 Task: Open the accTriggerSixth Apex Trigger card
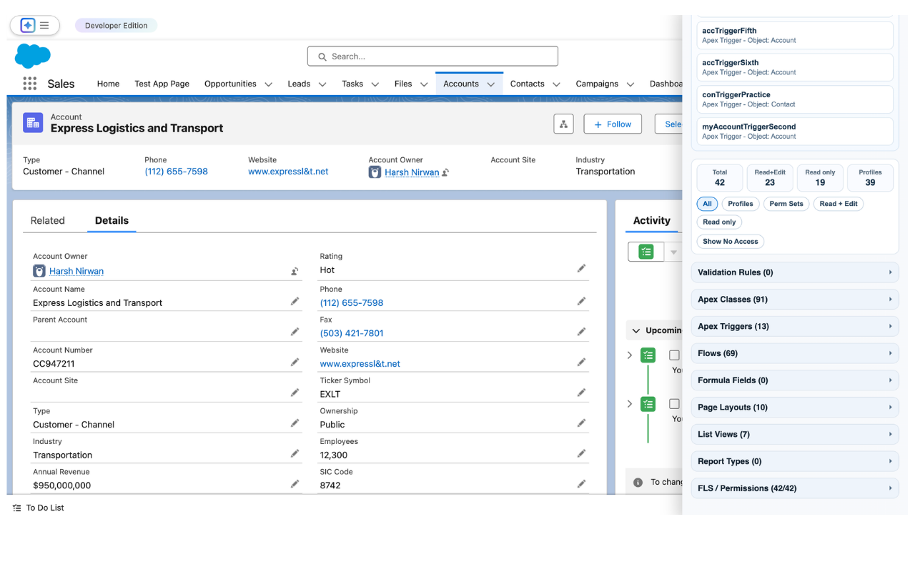click(x=795, y=67)
